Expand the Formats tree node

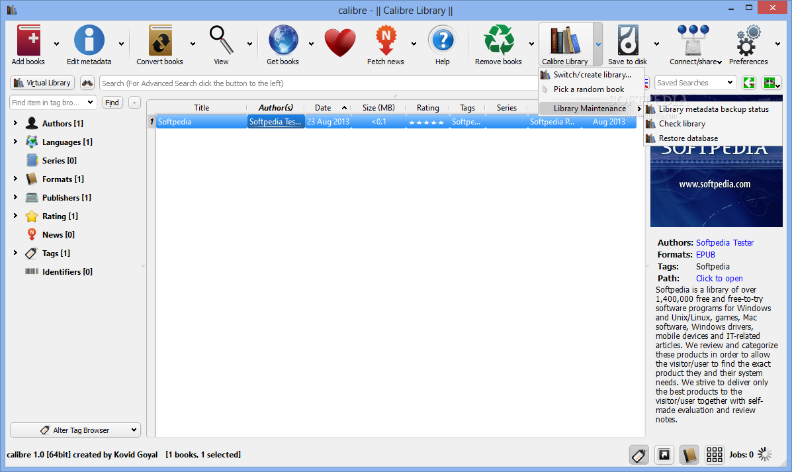[x=15, y=178]
